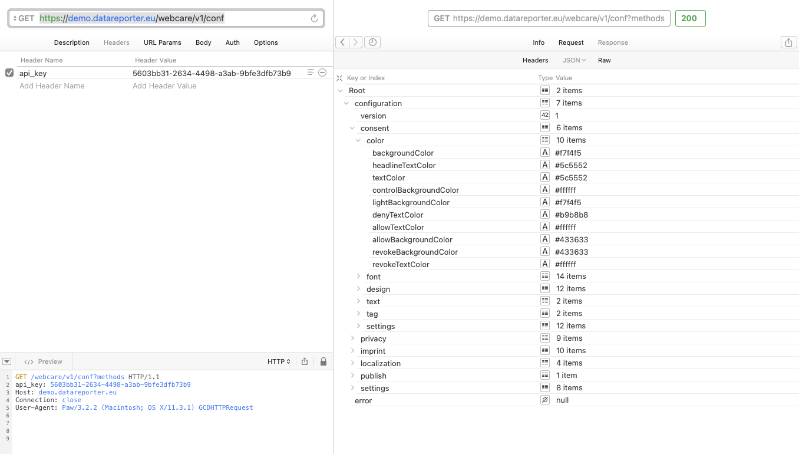Click the lock icon in the preview bar

[x=323, y=361]
